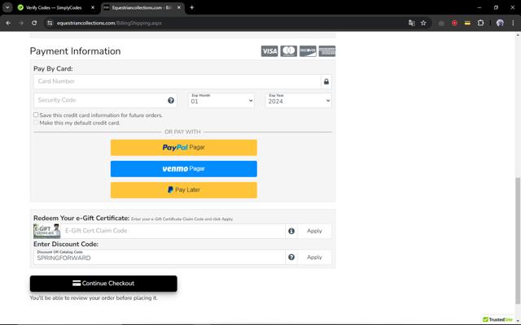Click the Redeem Your e-Gift Certificate label

81,218
